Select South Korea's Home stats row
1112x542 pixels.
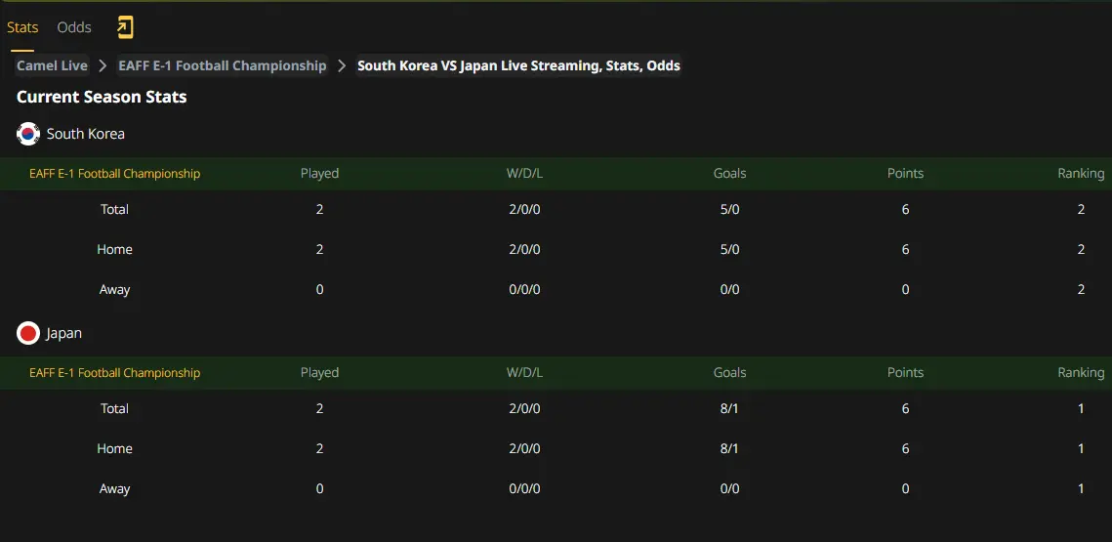pyautogui.click(x=556, y=250)
